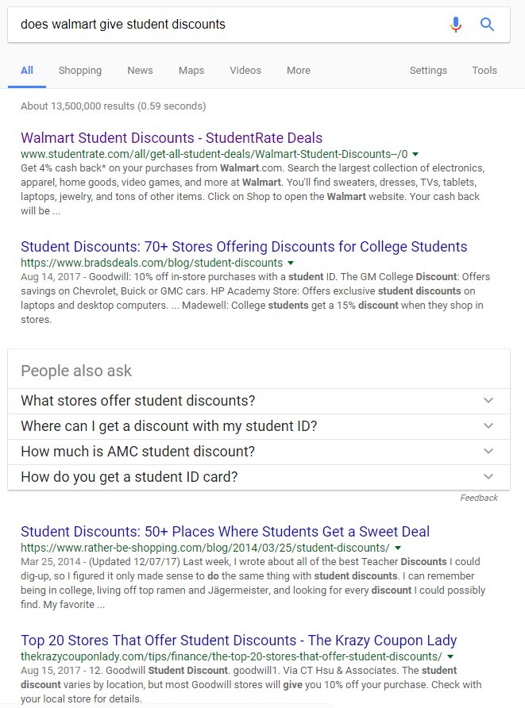Viewport: 525px width, 708px height.
Task: Open dropdown arrow beside bradsdeals.com URL
Action: (291, 263)
